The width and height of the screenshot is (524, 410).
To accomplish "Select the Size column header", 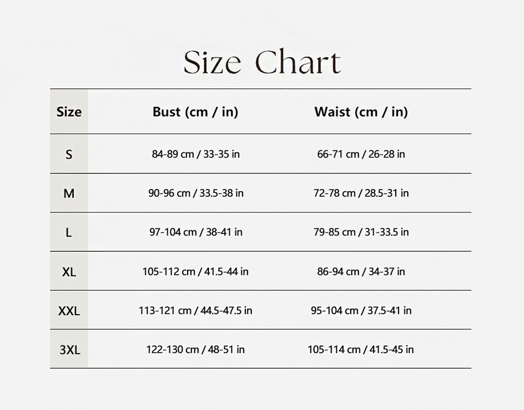I will coord(69,112).
